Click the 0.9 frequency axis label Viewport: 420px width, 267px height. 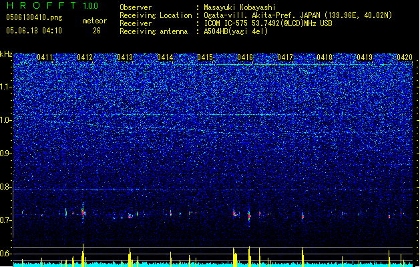(x=6, y=154)
